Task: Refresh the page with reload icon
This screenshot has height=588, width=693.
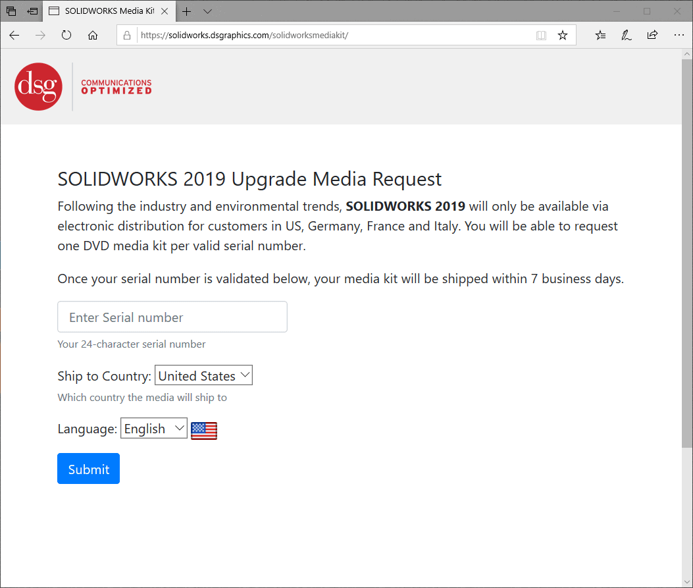Action: tap(66, 36)
